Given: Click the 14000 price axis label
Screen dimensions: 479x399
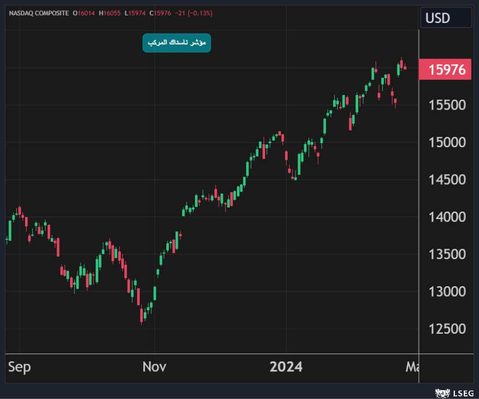Looking at the screenshot, I should tap(447, 217).
